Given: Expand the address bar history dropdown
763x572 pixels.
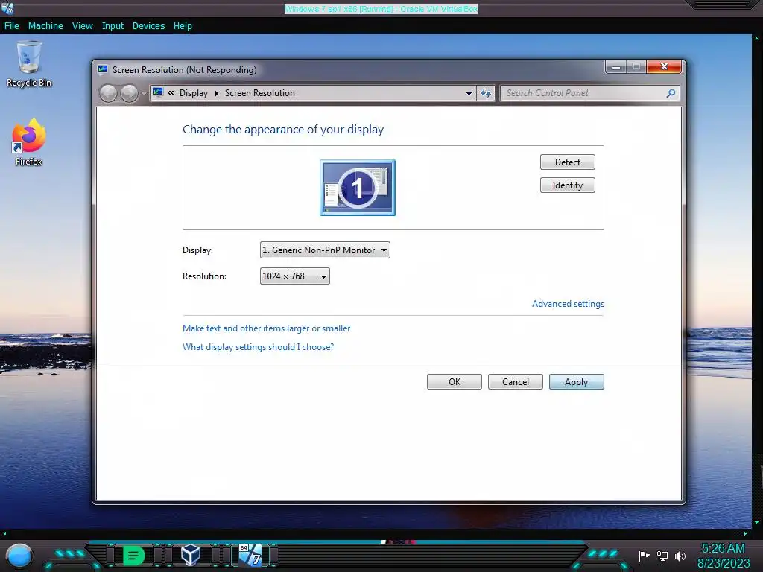Looking at the screenshot, I should click(469, 93).
